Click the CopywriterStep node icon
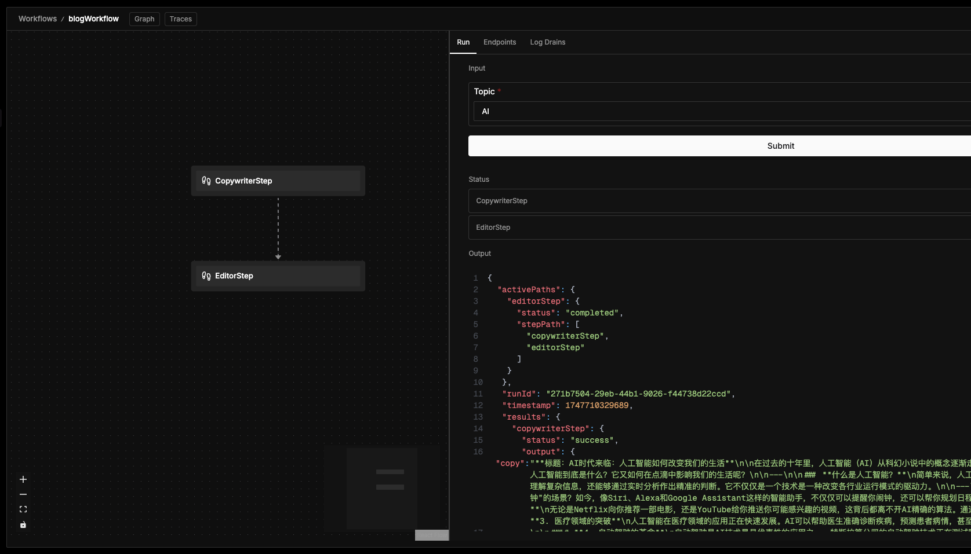The width and height of the screenshot is (971, 554). (x=206, y=181)
